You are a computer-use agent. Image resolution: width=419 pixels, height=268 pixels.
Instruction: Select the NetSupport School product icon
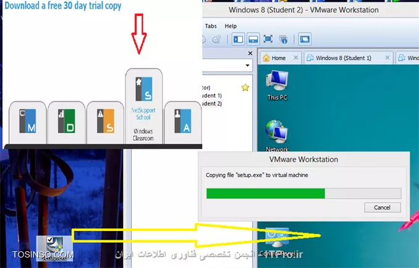pos(144,89)
